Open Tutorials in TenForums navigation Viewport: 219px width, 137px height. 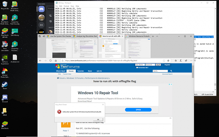[81, 71]
